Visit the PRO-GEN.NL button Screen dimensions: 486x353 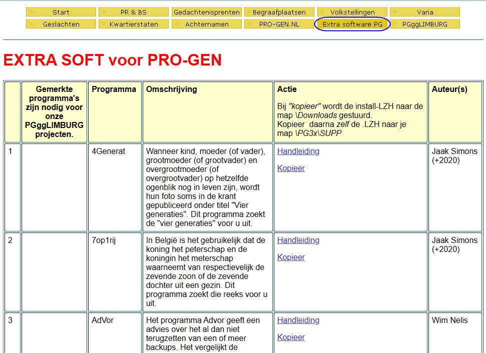tap(279, 24)
